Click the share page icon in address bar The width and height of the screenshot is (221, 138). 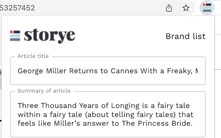tap(169, 8)
